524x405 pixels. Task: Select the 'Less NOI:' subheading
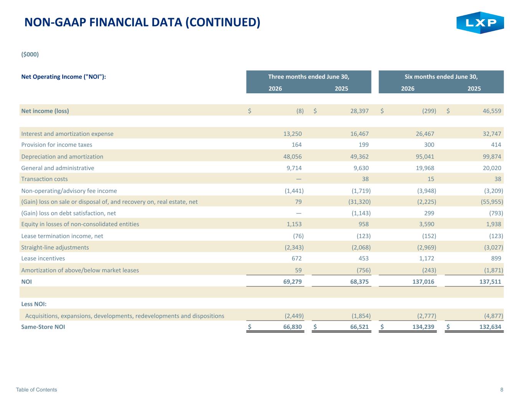(x=34, y=304)
